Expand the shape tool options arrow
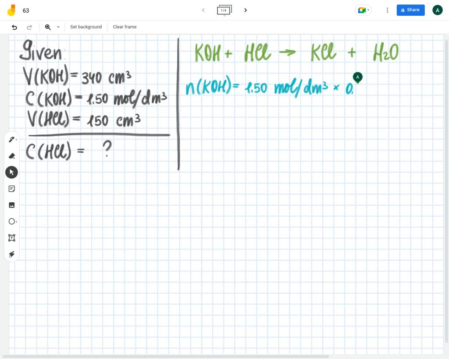 pos(15,221)
